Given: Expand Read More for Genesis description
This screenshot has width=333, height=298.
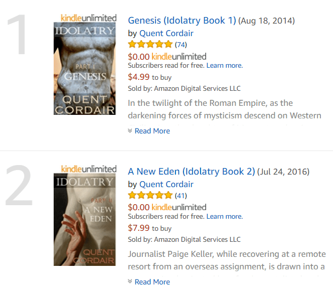Looking at the screenshot, I should [x=152, y=131].
